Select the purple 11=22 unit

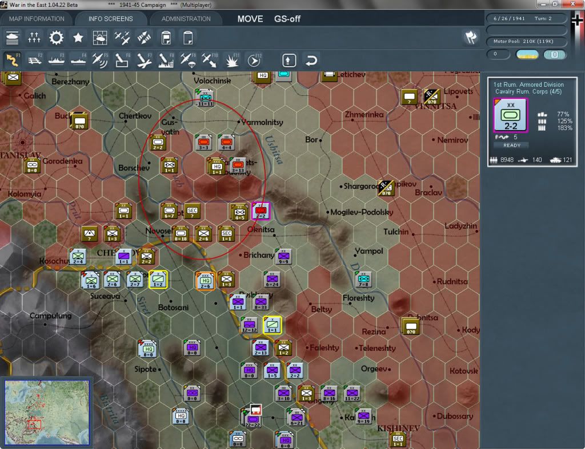[x=352, y=394]
